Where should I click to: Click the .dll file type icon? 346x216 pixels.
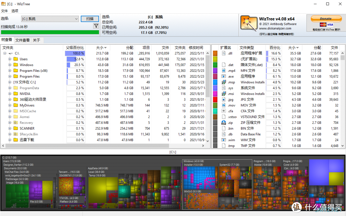pos(224,53)
